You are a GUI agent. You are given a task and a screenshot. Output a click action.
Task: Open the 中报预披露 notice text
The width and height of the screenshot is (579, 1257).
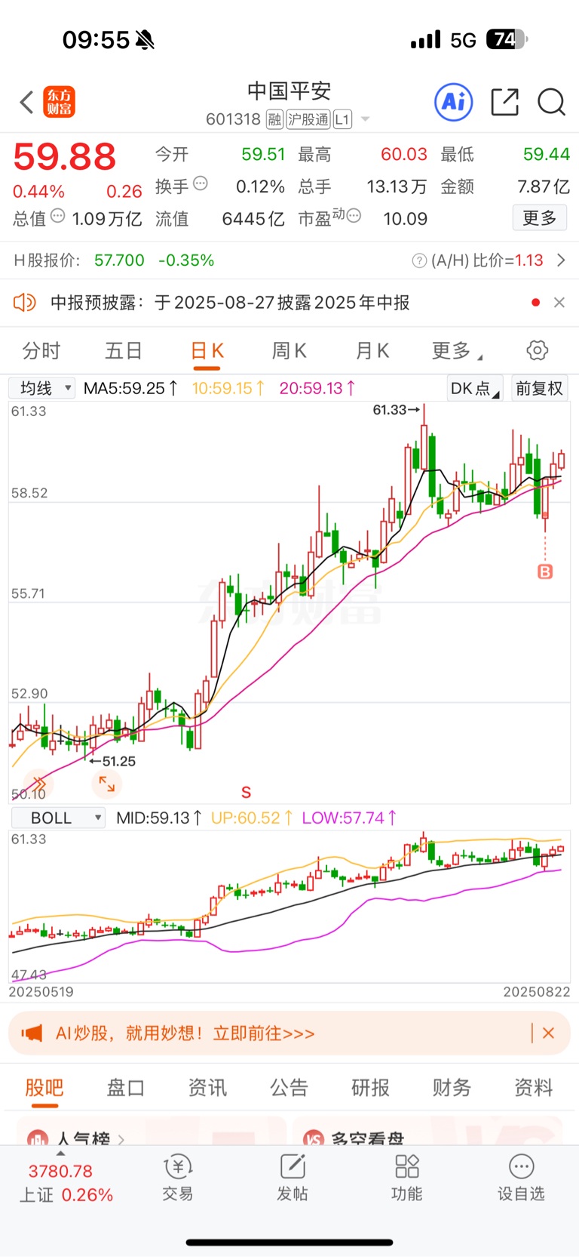tap(230, 303)
